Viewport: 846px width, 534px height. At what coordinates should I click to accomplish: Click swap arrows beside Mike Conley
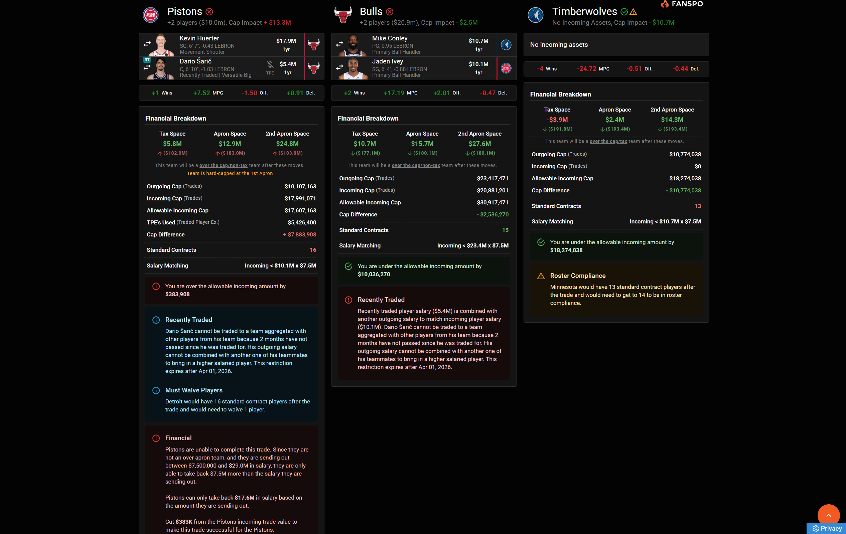pyautogui.click(x=339, y=44)
